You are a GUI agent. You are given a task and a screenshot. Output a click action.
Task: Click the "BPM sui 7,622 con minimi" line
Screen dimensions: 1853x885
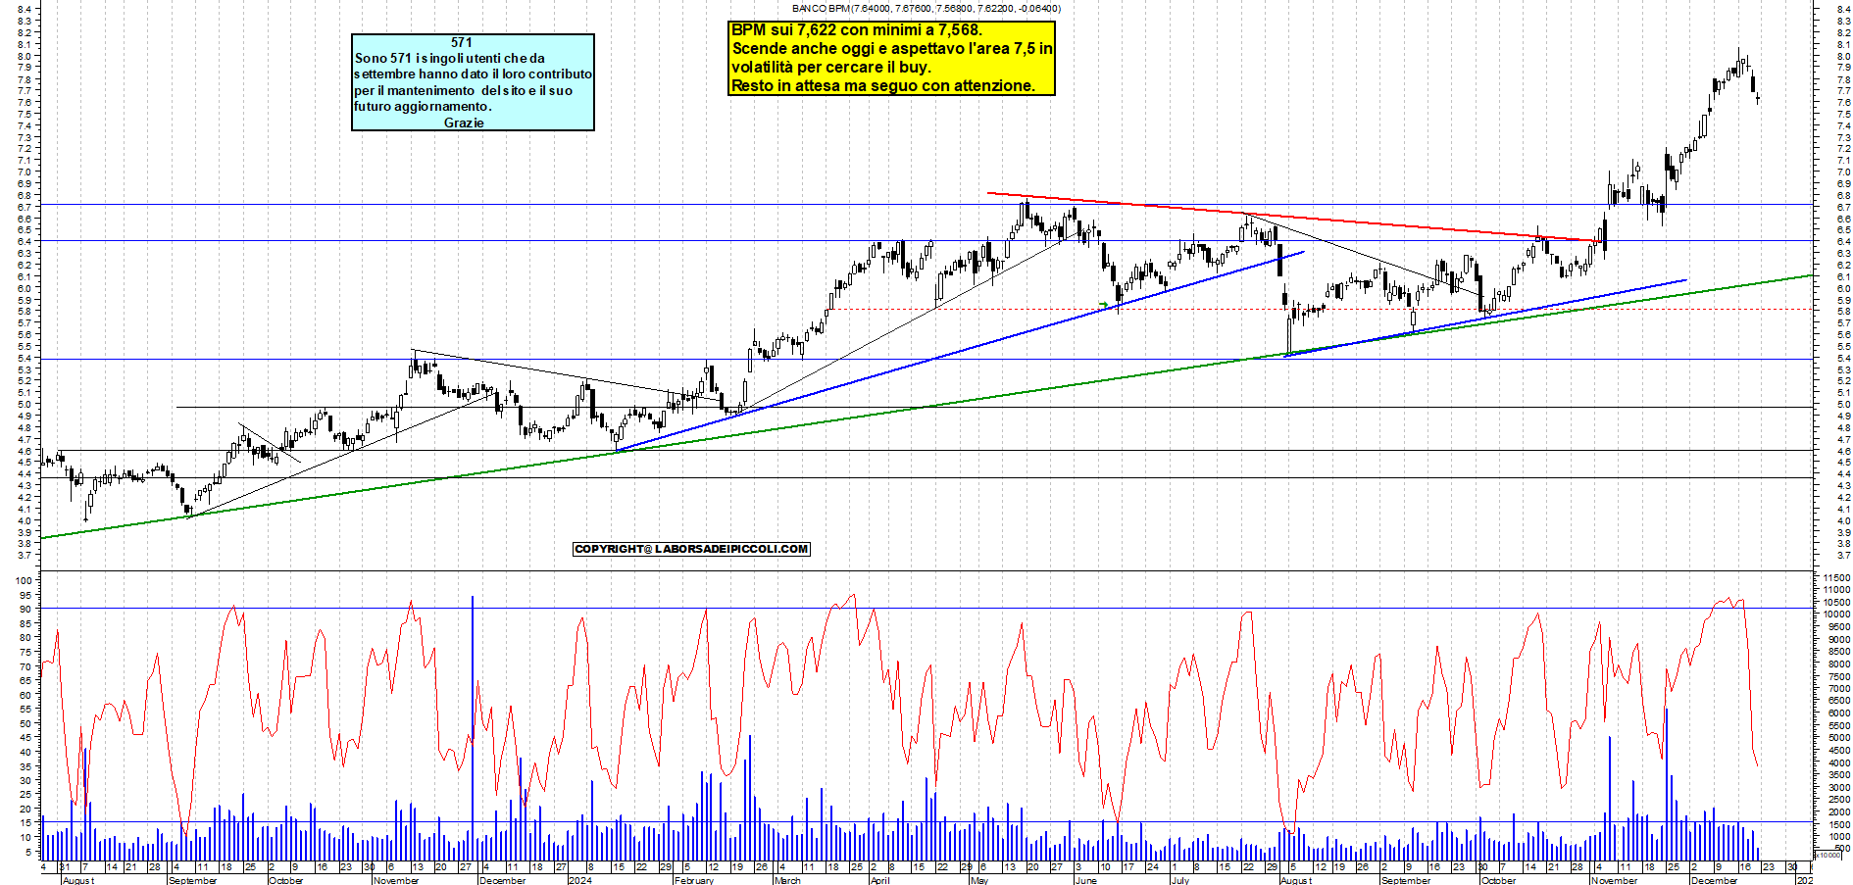[856, 30]
